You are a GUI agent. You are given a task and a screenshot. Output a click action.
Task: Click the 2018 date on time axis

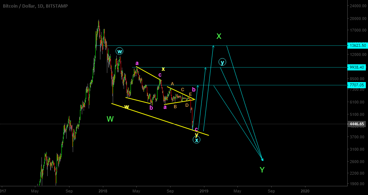(x=103, y=190)
